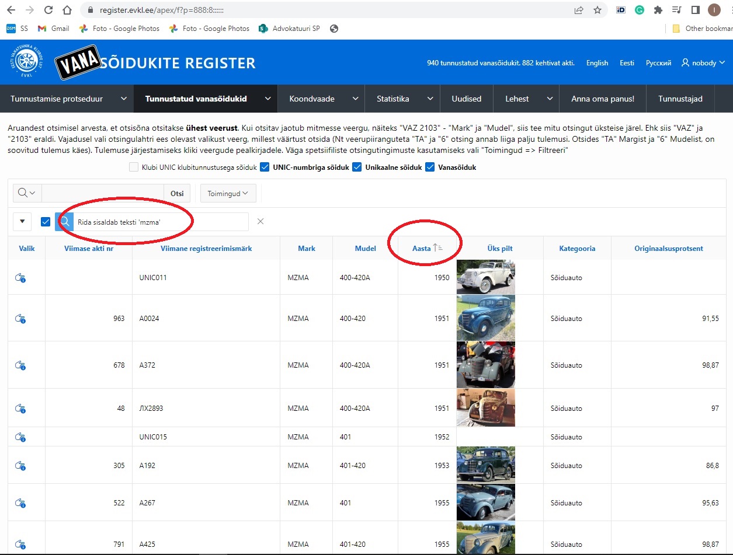Viewport: 733px width, 555px height.
Task: Open details icon for UNIC011 row
Action: tap(20, 278)
